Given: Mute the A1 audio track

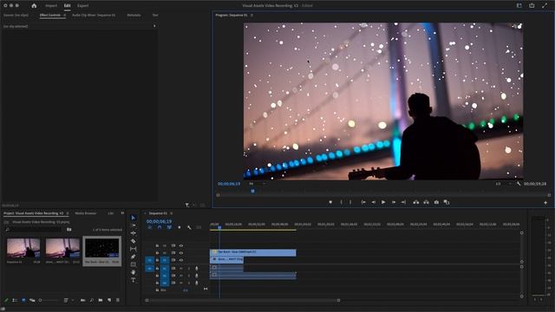Looking at the screenshot, I should 181,269.
